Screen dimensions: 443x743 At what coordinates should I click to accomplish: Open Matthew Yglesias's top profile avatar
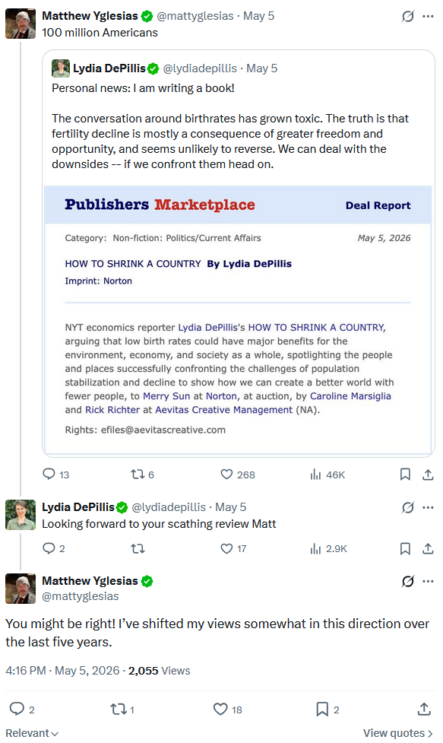(21, 24)
